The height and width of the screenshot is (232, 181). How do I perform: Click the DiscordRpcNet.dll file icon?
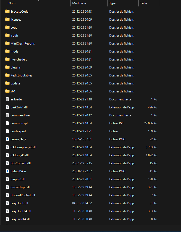coord(7,195)
